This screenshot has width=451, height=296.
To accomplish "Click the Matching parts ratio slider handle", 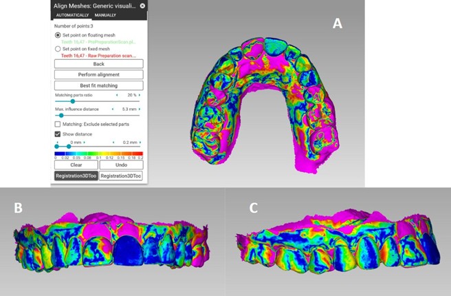I will [x=73, y=101].
